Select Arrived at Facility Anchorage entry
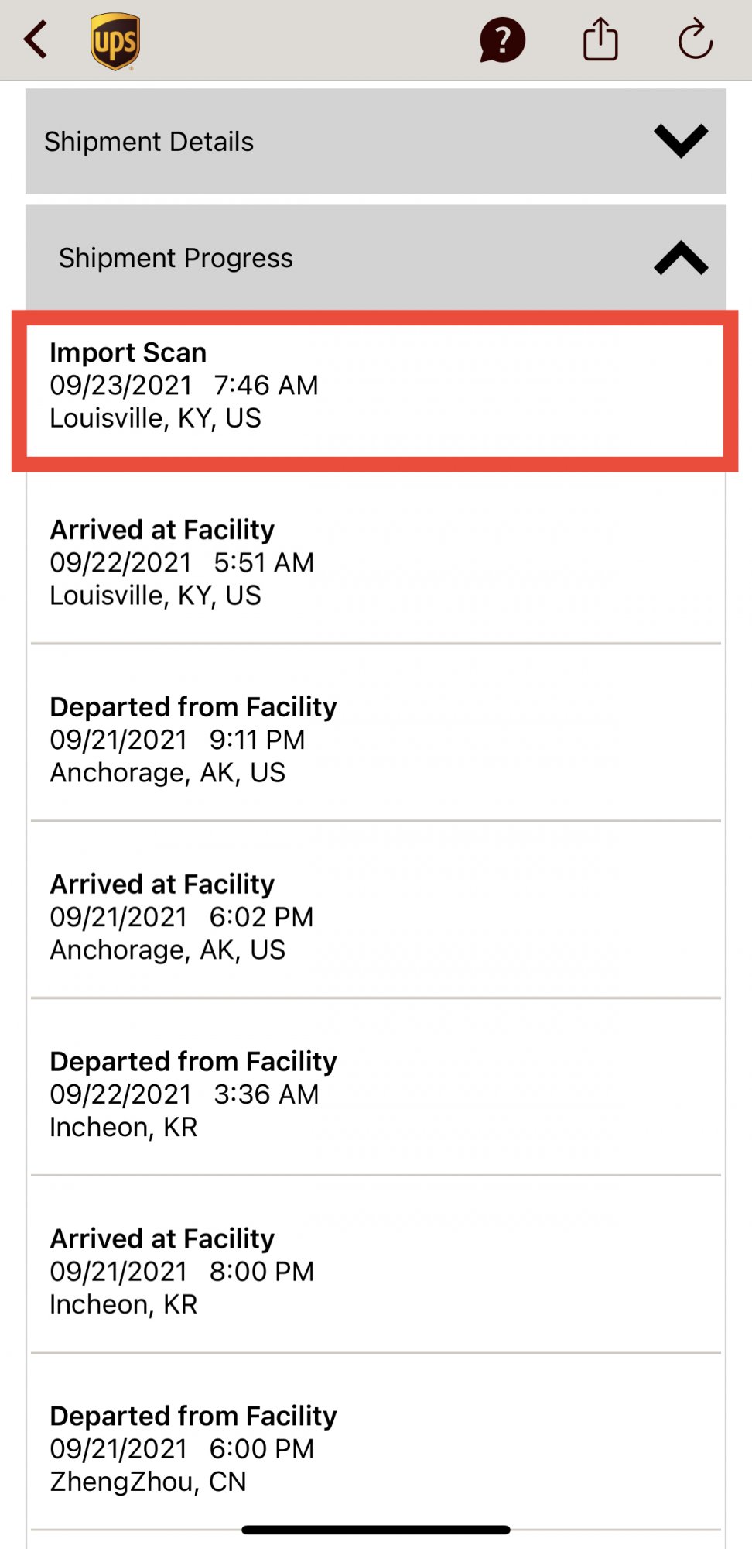The height and width of the screenshot is (1549, 752). (x=375, y=917)
